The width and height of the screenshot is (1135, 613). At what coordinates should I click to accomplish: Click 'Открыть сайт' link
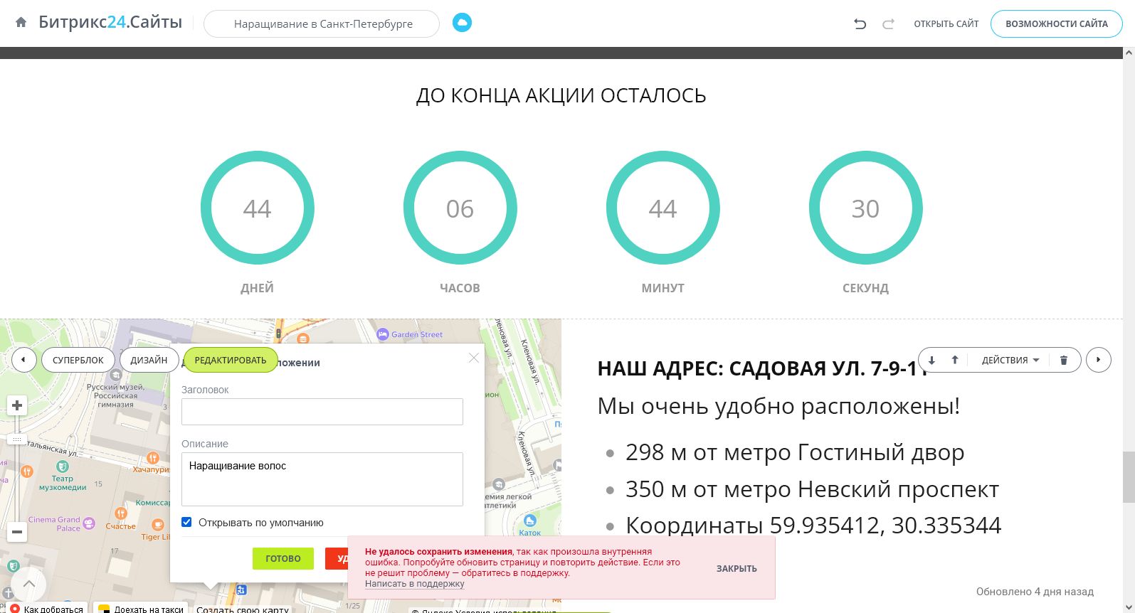click(x=946, y=23)
